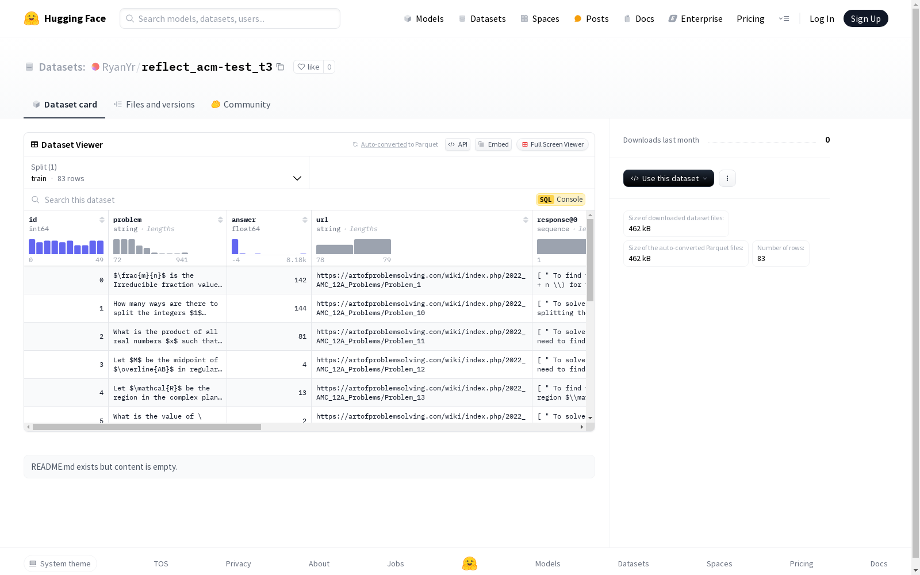Open RyanYr user profile link
Viewport: 920px width, 575px height.
(118, 67)
